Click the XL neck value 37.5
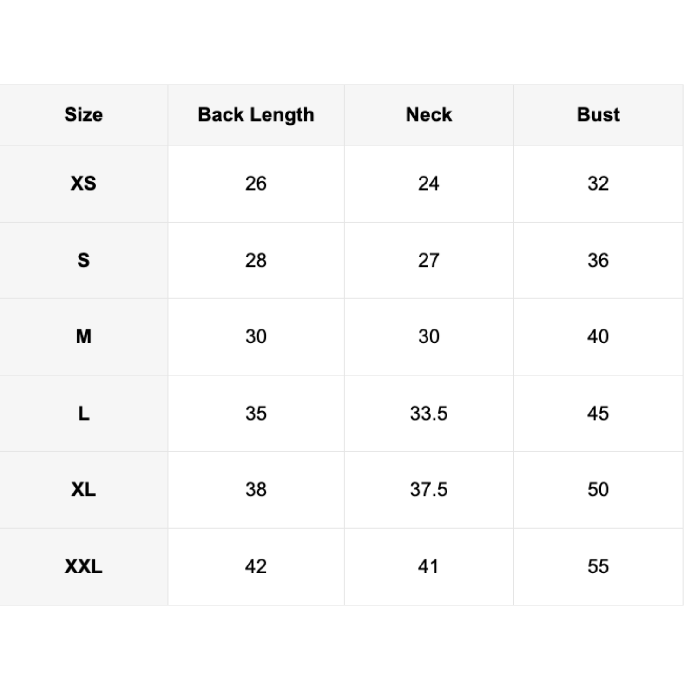 point(428,489)
